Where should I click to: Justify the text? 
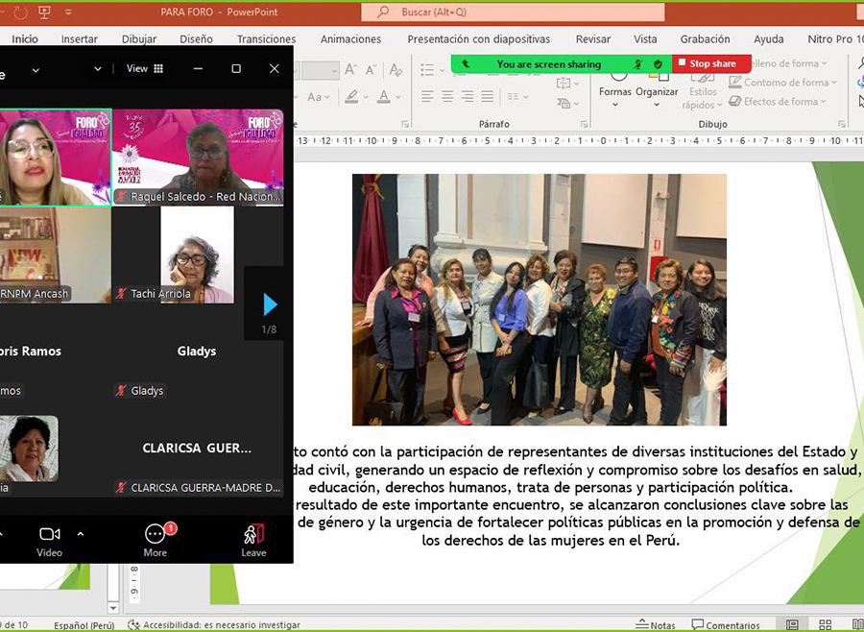coord(487,97)
